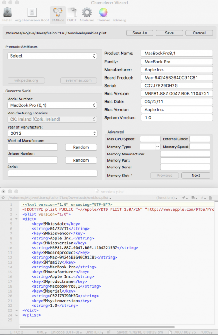Image resolution: width=218 pixels, height=335 pixels.
Task: Click the Product Name input field
Action: pyautogui.click(x=177, y=54)
